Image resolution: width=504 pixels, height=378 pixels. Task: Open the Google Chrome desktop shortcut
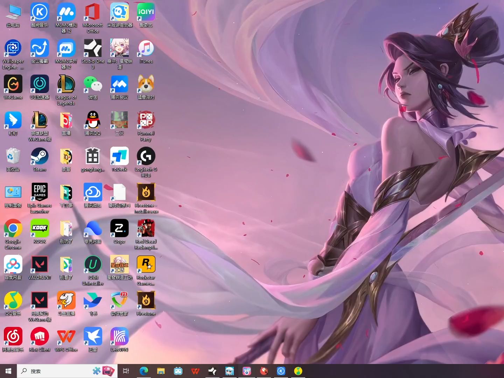[x=13, y=234]
